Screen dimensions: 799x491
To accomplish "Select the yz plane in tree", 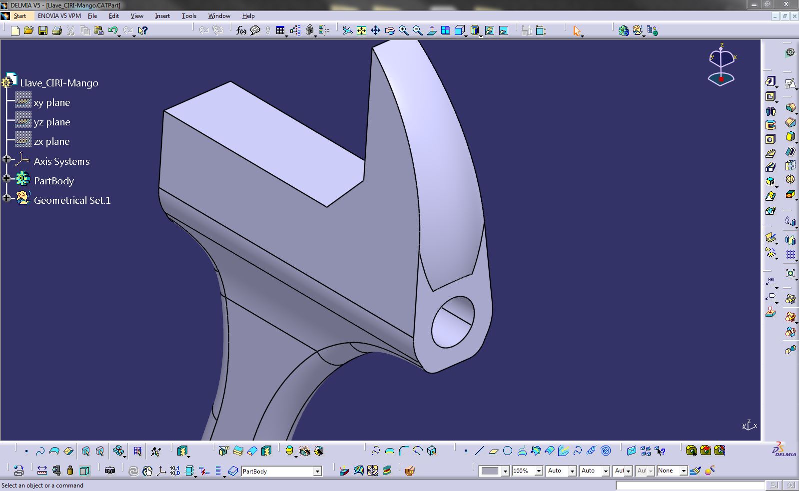I will pos(52,122).
